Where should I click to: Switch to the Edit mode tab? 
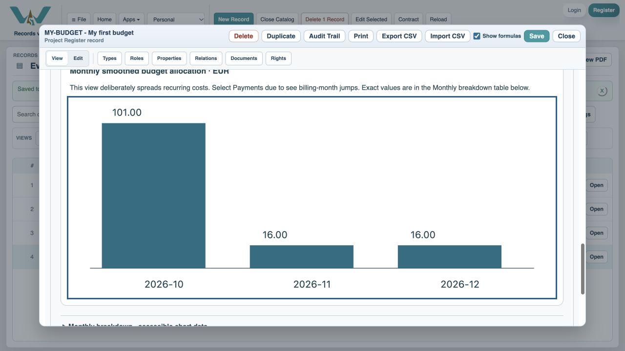(78, 58)
